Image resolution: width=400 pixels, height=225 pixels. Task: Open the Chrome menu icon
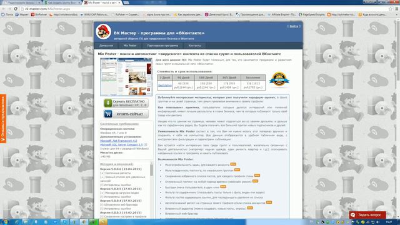[x=397, y=9]
